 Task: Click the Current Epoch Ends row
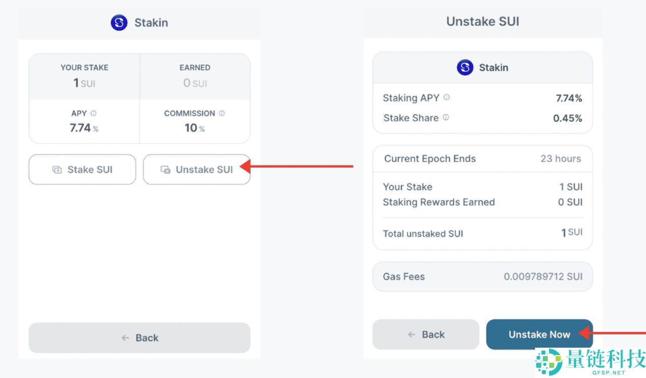(482, 159)
